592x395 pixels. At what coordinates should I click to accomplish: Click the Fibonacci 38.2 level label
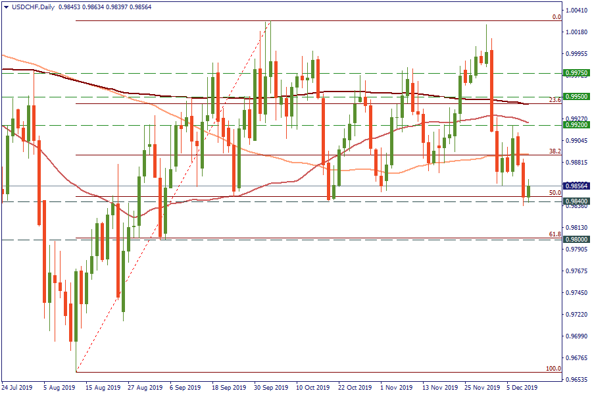pos(555,151)
